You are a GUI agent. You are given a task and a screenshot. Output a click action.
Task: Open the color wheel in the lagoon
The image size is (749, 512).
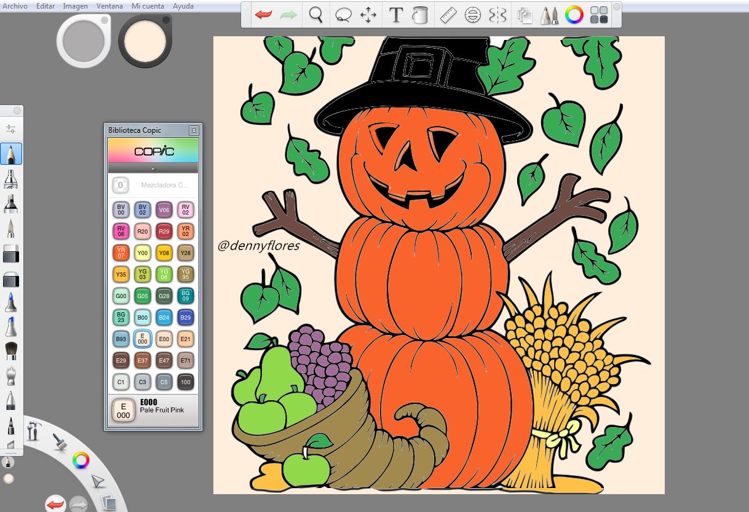tap(81, 460)
